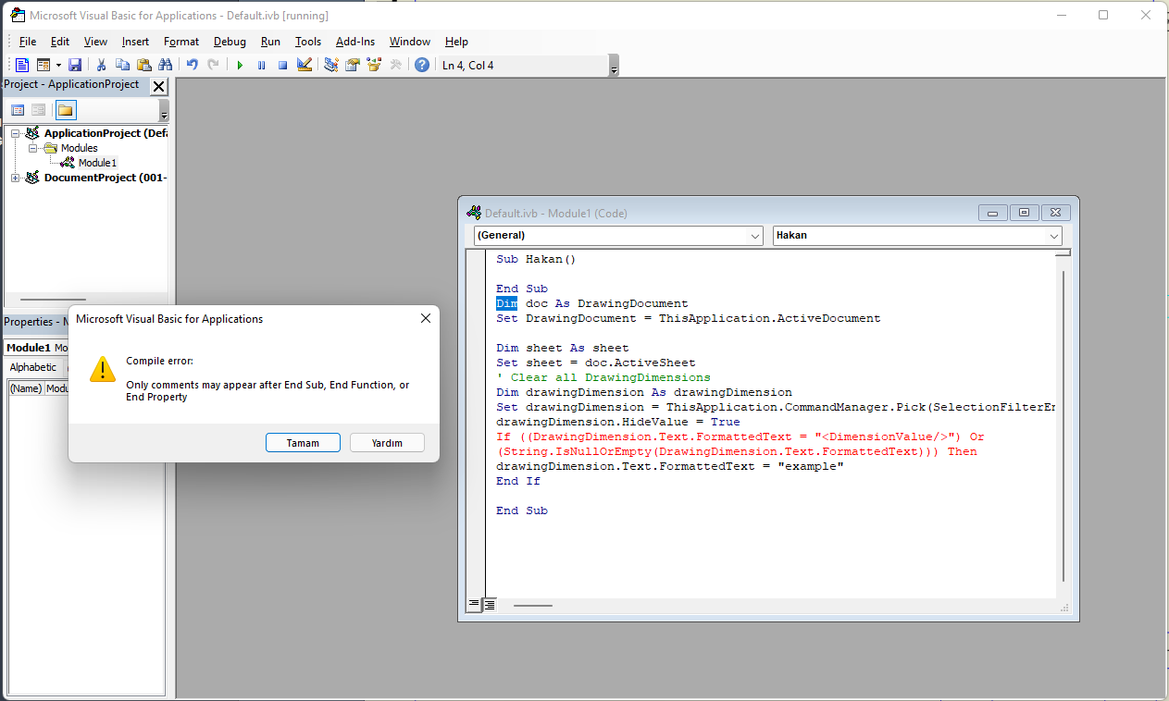Screen dimensions: 1169x701
Task: Click the Save icon in the toolbar
Action: tap(75, 65)
